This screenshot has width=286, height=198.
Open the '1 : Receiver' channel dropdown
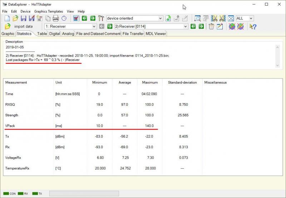(94, 26)
